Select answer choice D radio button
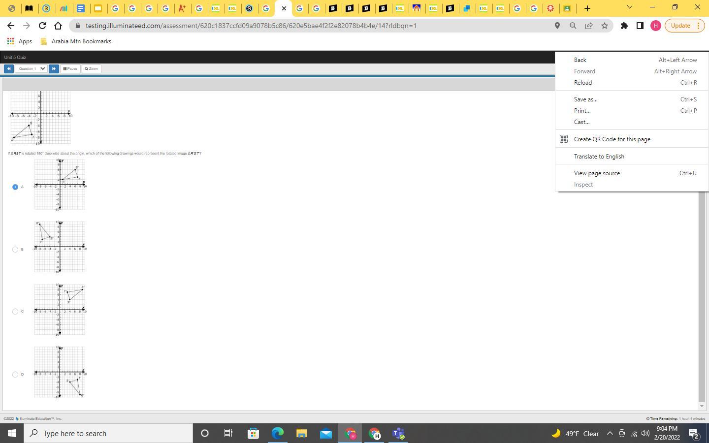Image resolution: width=709 pixels, height=443 pixels. [x=15, y=375]
